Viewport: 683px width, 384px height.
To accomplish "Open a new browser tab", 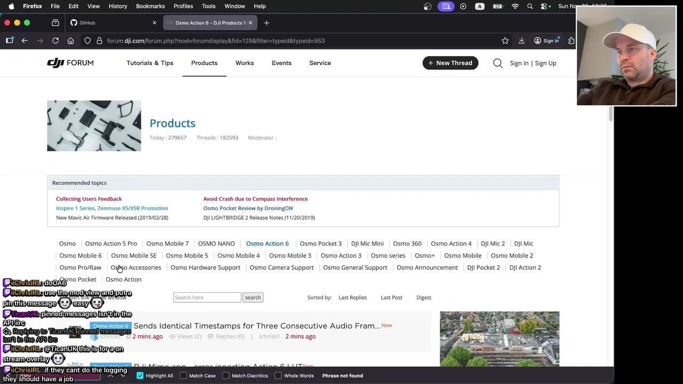I will pos(267,23).
